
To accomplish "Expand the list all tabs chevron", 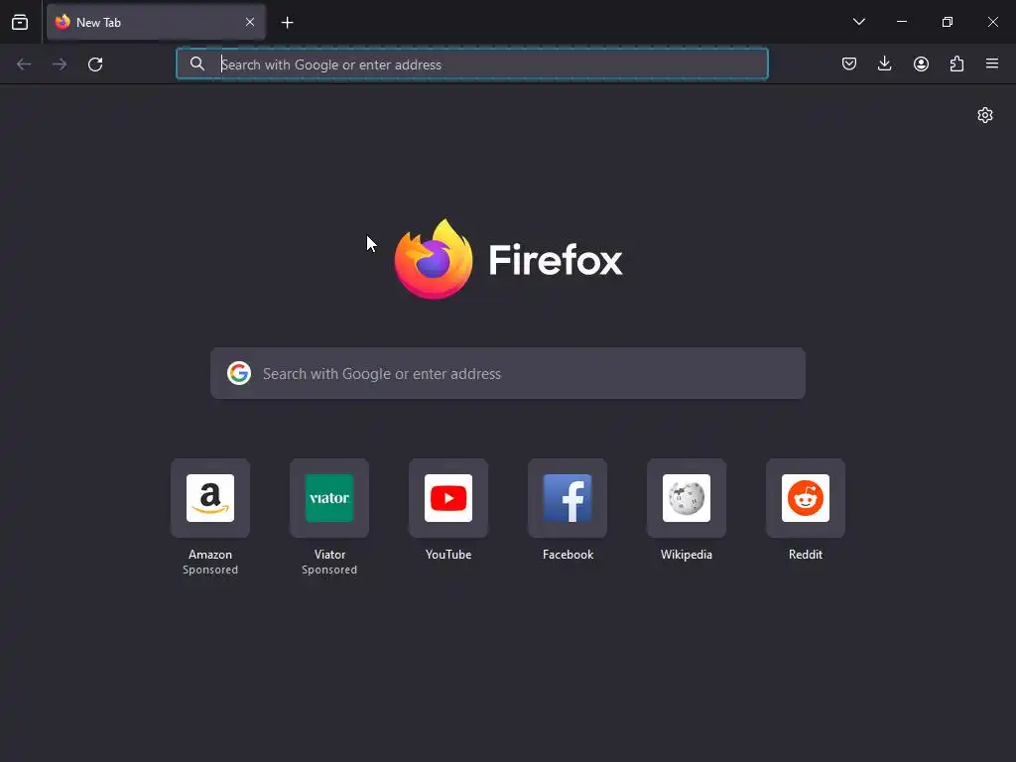I will 859,22.
